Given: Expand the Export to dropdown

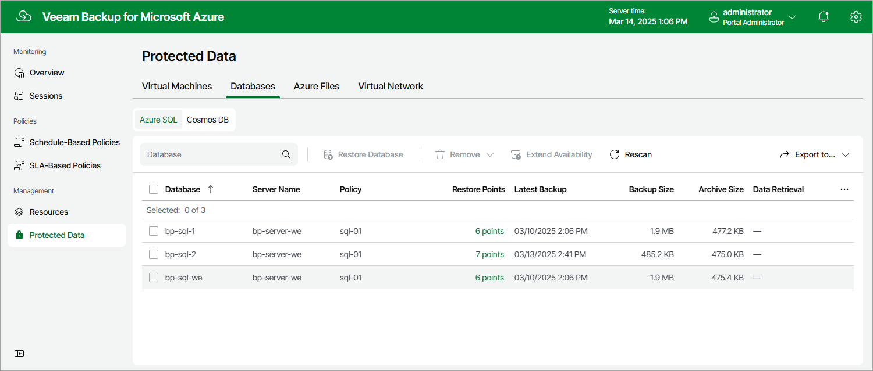Looking at the screenshot, I should coord(815,154).
